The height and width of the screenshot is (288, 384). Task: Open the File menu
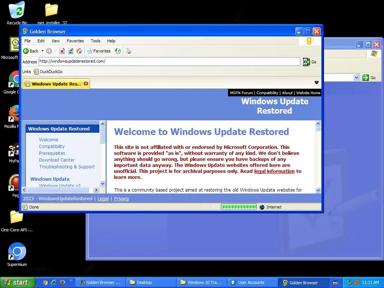pyautogui.click(x=27, y=41)
